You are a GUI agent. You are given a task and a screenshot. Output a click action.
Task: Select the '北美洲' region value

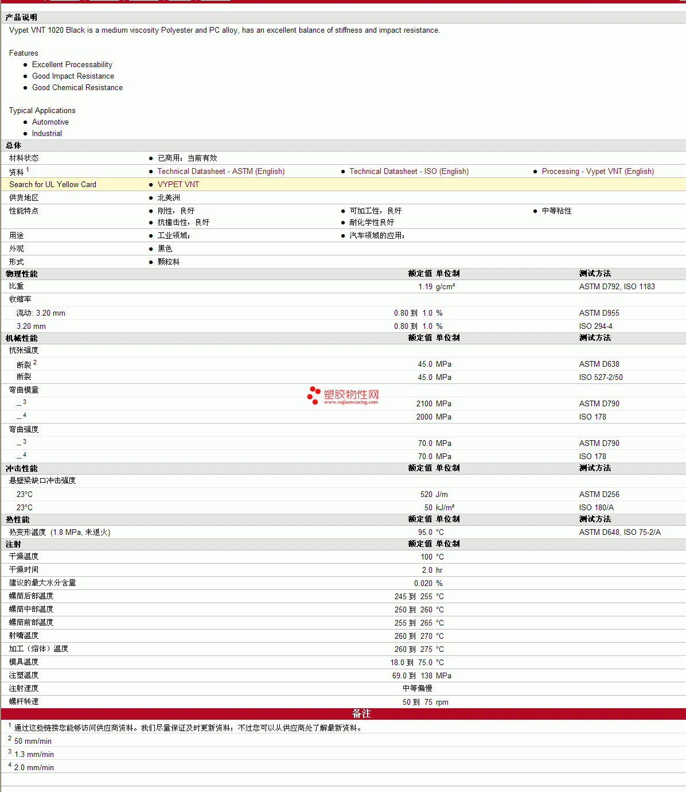click(x=169, y=197)
